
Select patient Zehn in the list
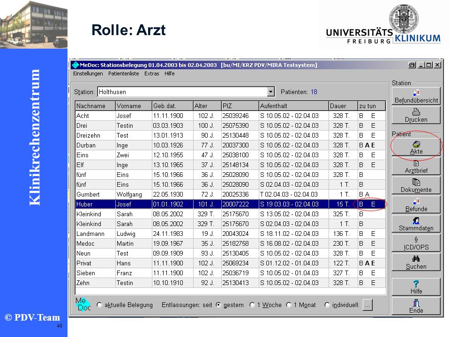click(x=230, y=283)
